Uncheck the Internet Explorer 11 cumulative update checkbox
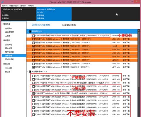 (33, 83)
